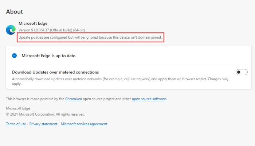Click the About heading
Screen dimensions: 255x146
coord(15,12)
